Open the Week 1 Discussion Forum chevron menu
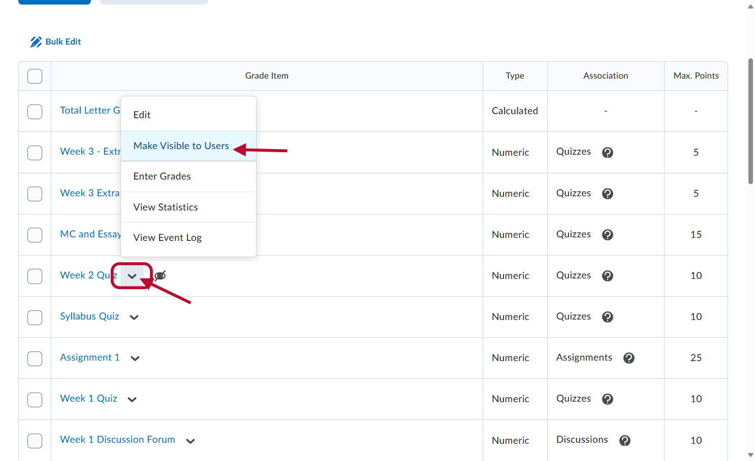 (x=191, y=441)
